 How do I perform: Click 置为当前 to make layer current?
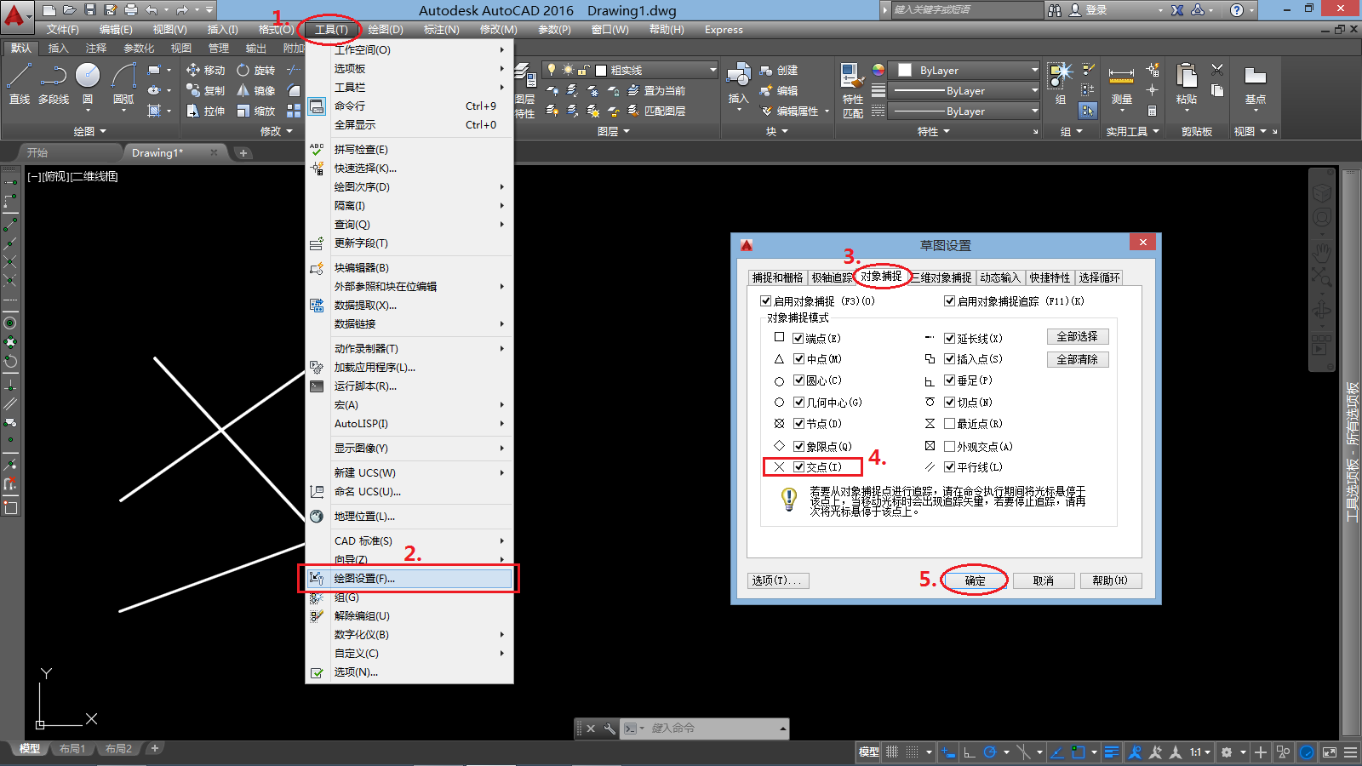tap(656, 90)
